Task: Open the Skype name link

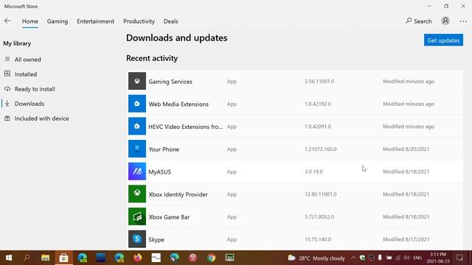Action: coord(156,239)
